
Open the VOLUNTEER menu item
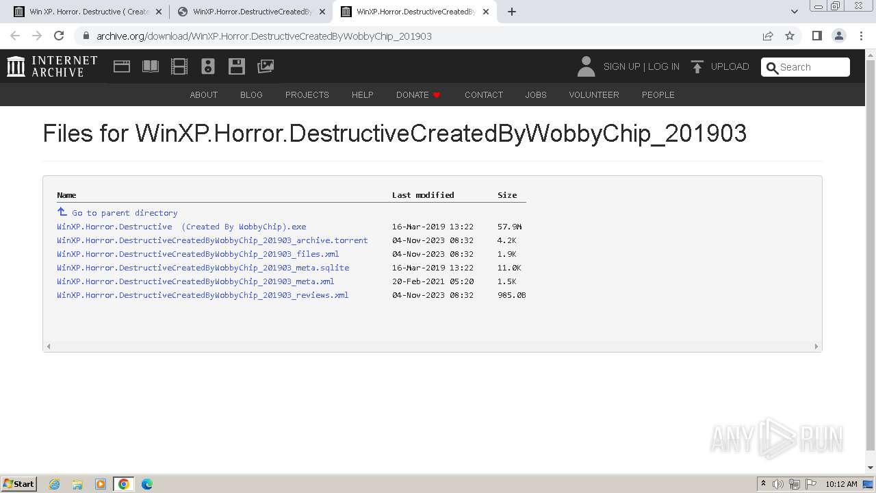point(594,94)
